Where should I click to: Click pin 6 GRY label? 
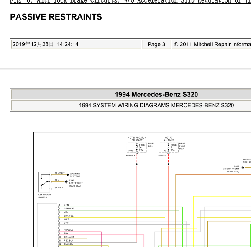tap(66, 223)
